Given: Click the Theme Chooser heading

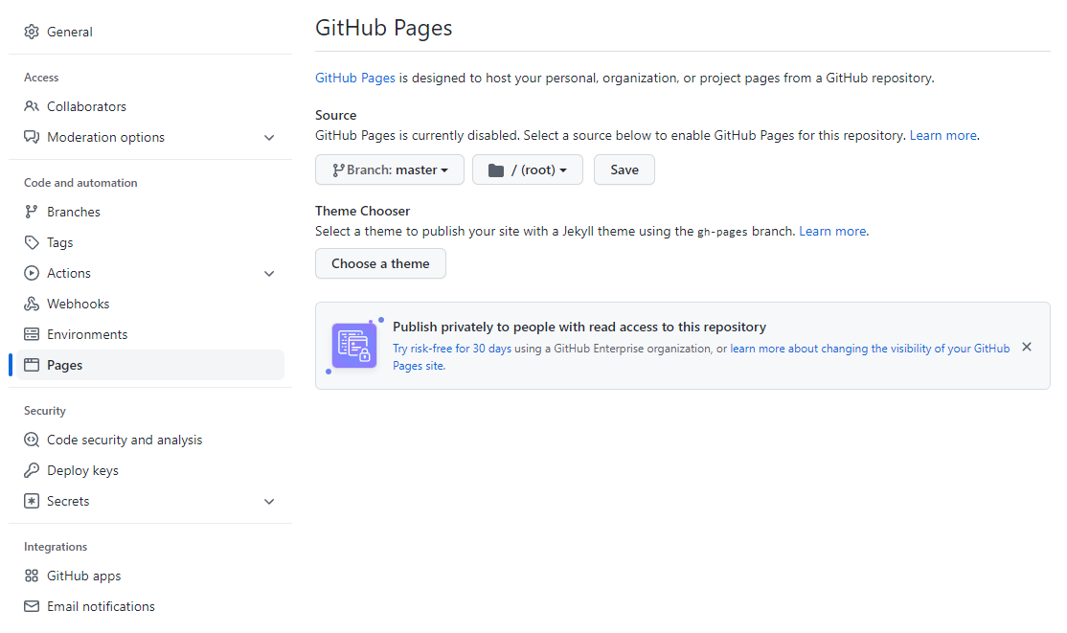Looking at the screenshot, I should tap(362, 211).
